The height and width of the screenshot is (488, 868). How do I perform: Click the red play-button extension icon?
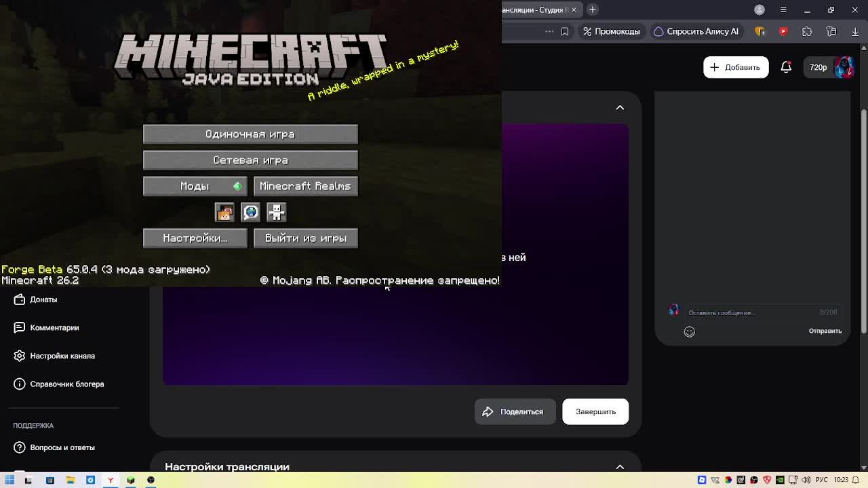coord(783,31)
